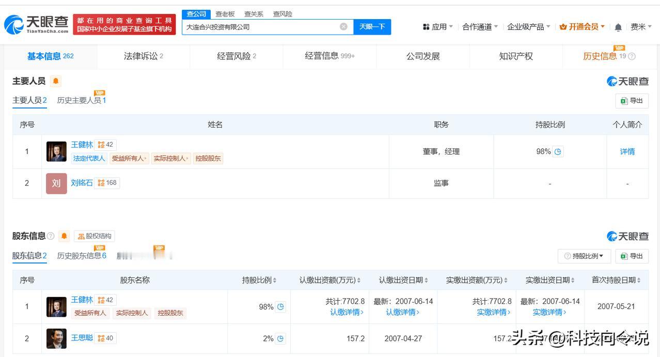Open 实缴详情 under 共计:7702.8
The image size is (660, 357).
click(x=493, y=312)
